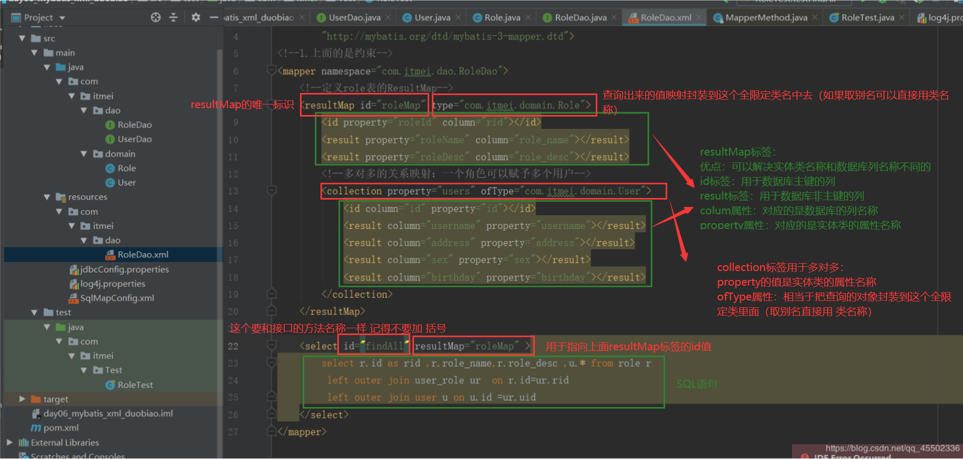963x459 pixels.
Task: Open UserDao interface in tree
Action: pyautogui.click(x=134, y=139)
